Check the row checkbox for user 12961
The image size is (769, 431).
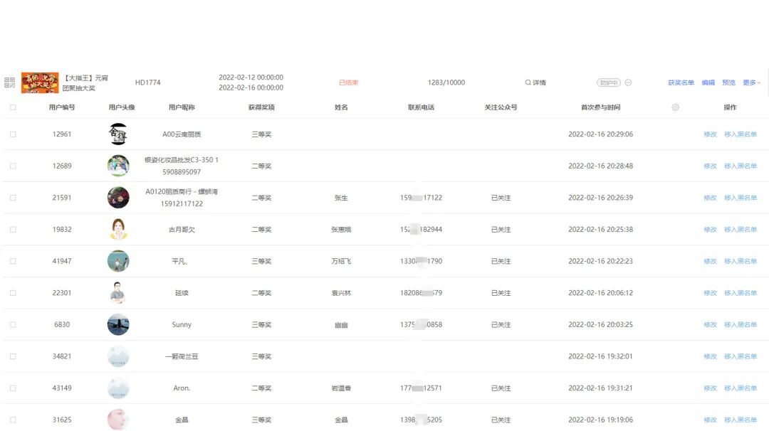pyautogui.click(x=13, y=134)
